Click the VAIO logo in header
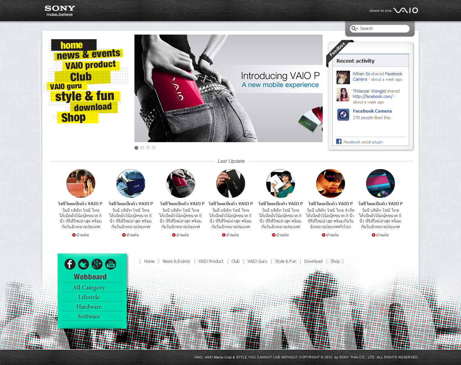 tap(405, 10)
